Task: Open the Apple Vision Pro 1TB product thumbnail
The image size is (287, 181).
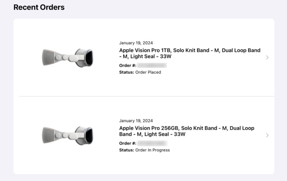Action: click(x=68, y=57)
